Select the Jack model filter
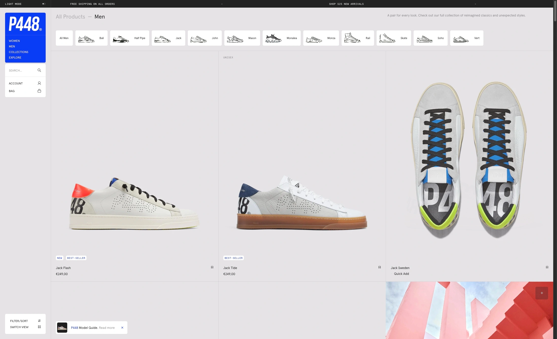The height and width of the screenshot is (339, 557). click(x=168, y=38)
